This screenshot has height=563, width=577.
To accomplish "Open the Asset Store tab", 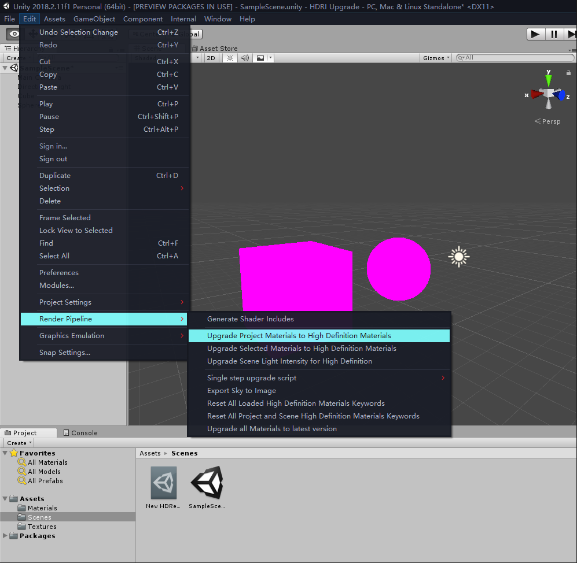I will pyautogui.click(x=215, y=49).
